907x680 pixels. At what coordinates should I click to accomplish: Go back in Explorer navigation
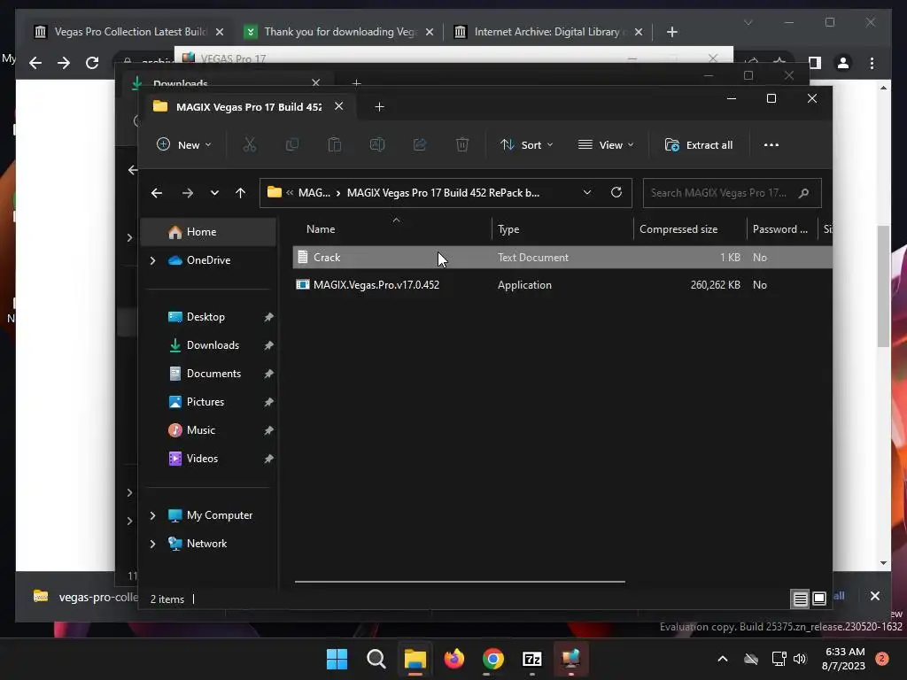tap(157, 193)
